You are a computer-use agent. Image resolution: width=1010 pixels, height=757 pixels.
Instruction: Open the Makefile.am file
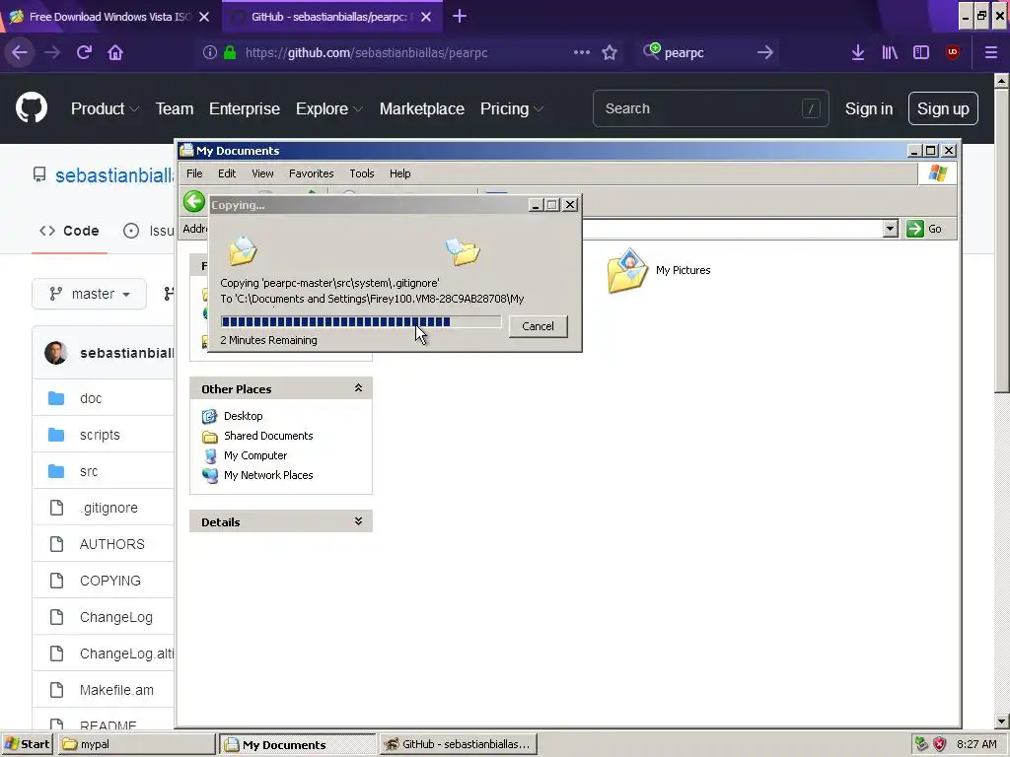(116, 690)
